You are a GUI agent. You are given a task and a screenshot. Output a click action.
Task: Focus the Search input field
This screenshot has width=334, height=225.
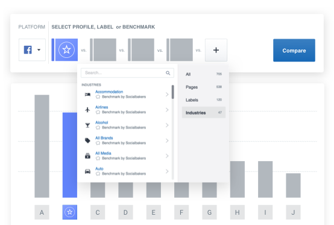(x=127, y=73)
